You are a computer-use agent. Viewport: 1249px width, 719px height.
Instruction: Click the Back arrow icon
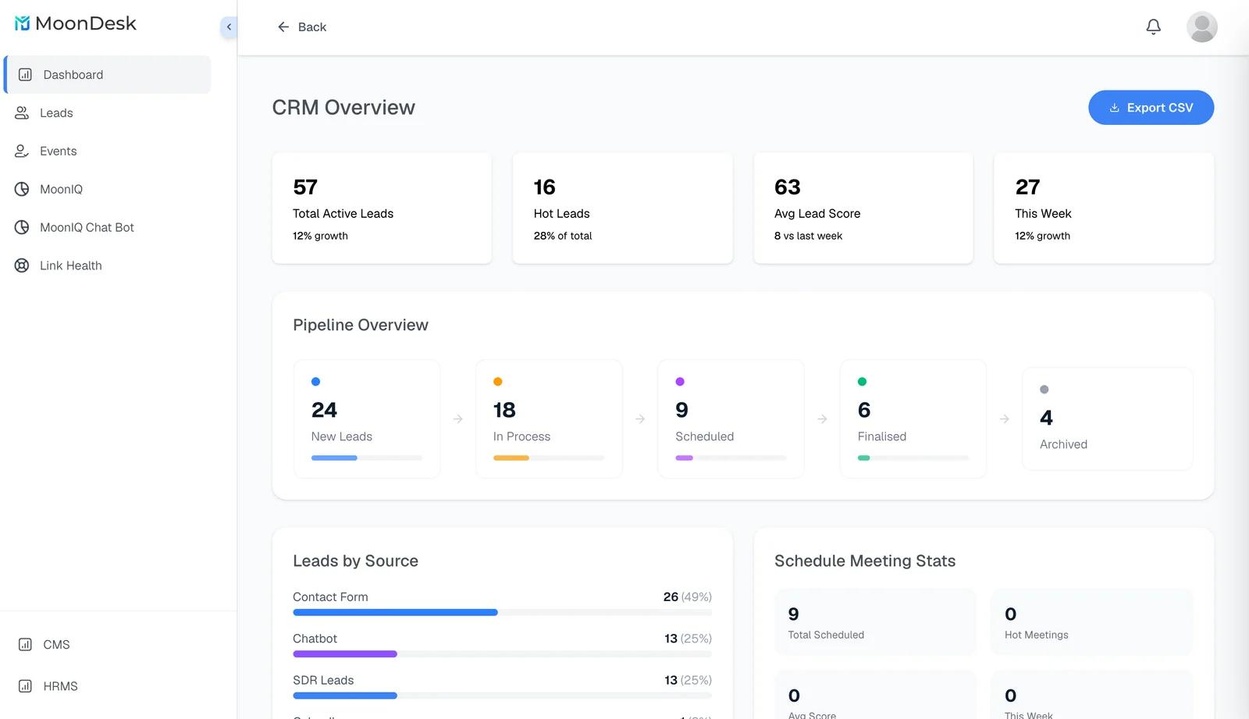point(283,27)
